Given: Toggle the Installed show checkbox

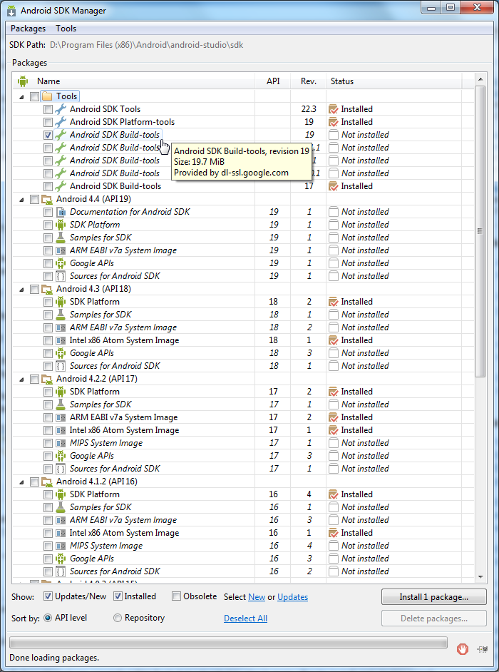Looking at the screenshot, I should [118, 596].
